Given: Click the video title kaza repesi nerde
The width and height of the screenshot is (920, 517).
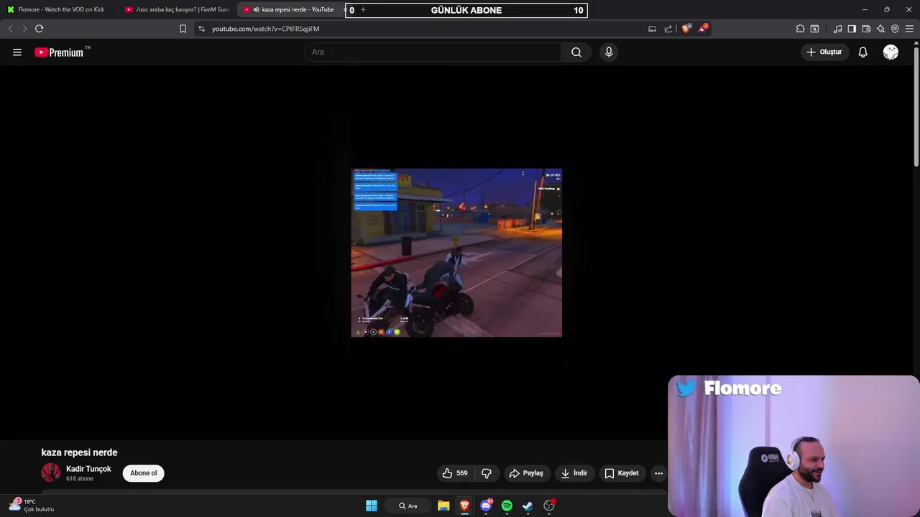Looking at the screenshot, I should (79, 452).
